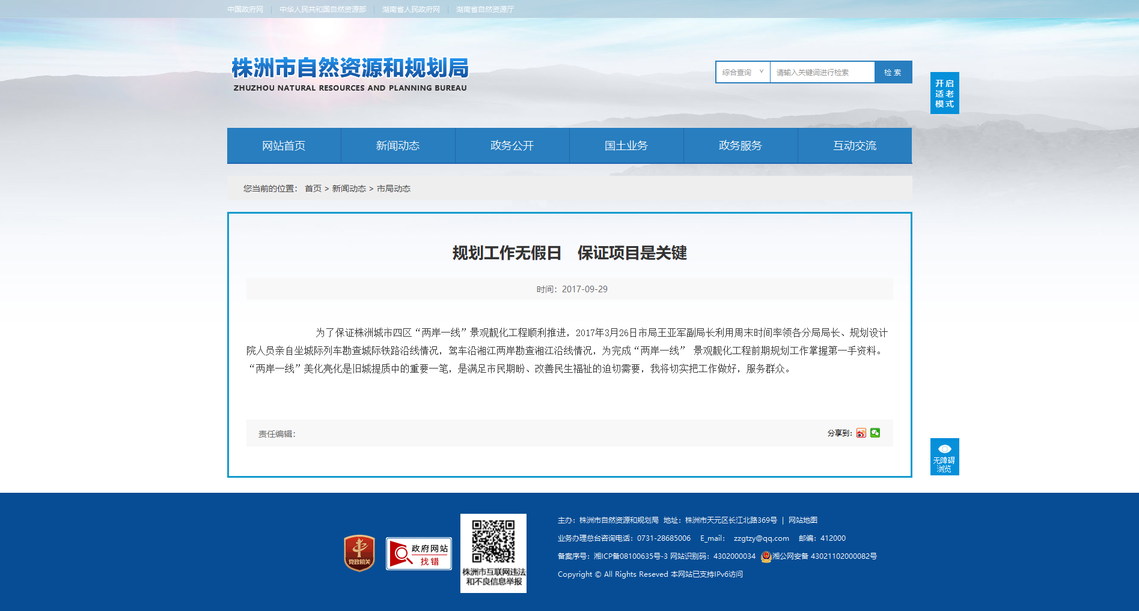Enable 开启适老模式 elderly-friendly mode

[945, 93]
